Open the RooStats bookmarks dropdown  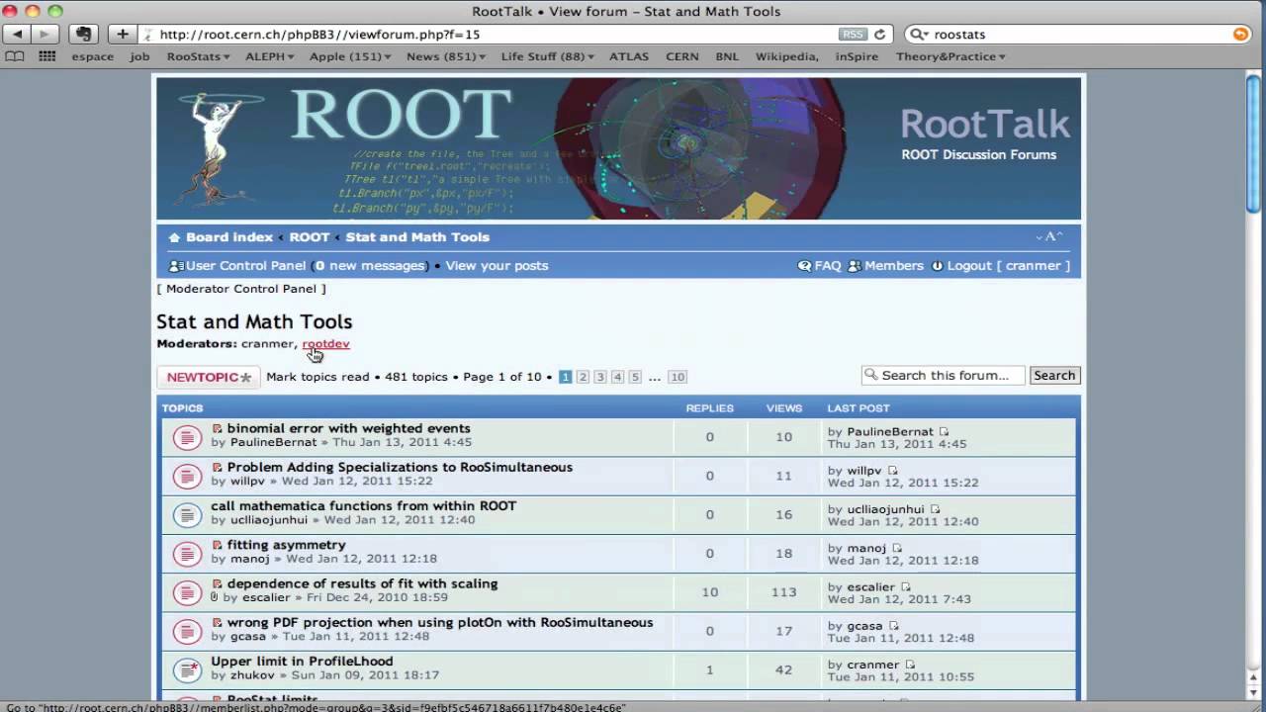tap(198, 56)
